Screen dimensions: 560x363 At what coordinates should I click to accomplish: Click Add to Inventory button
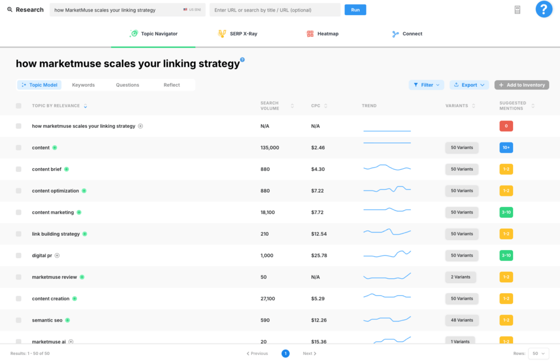click(x=522, y=85)
